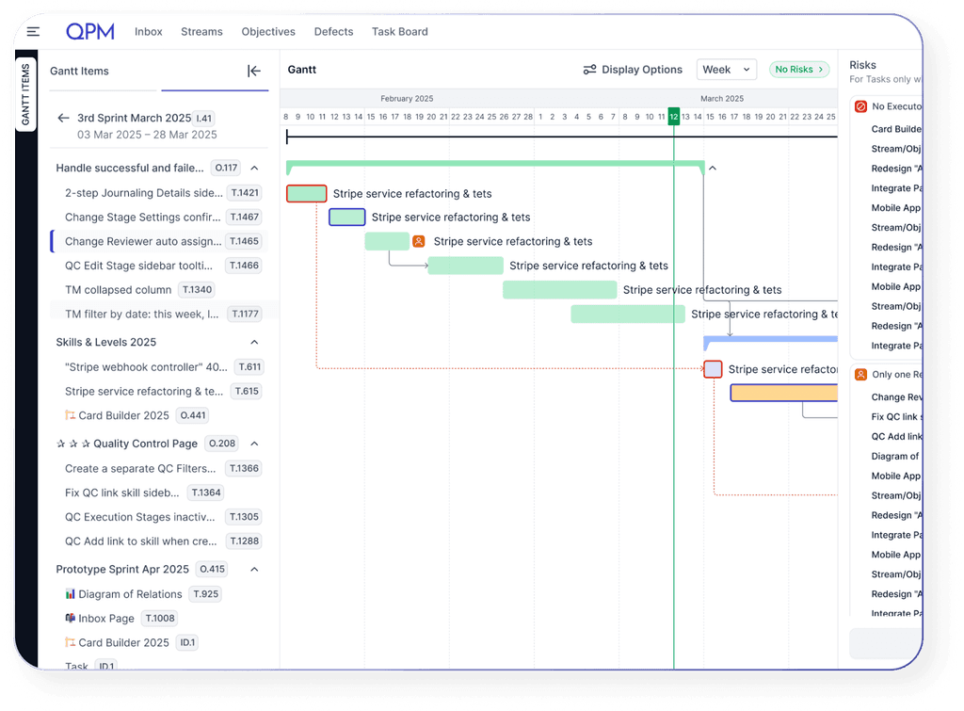The image size is (964, 711).
Task: Open the Defects menu item
Action: pyautogui.click(x=333, y=31)
